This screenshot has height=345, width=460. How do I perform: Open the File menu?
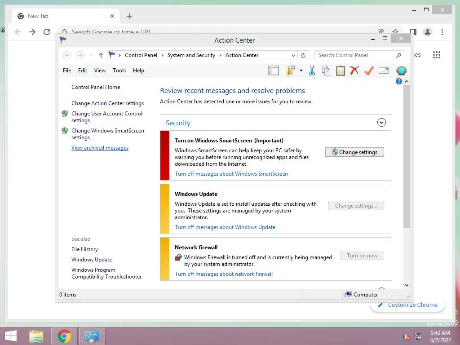pyautogui.click(x=67, y=71)
